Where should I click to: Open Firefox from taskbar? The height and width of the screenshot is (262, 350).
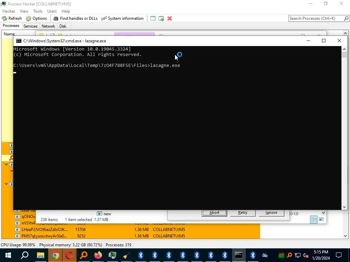[98, 255]
